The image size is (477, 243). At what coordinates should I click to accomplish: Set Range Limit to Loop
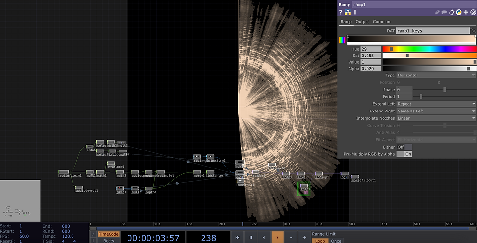(320, 241)
